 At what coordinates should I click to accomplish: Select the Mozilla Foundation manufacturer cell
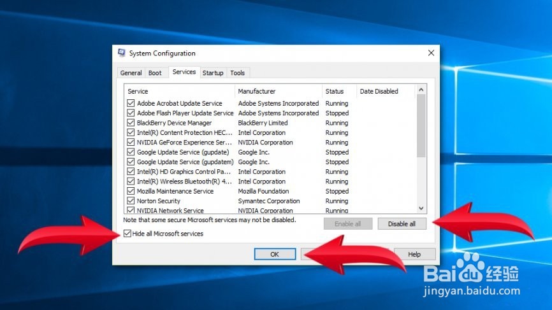(x=263, y=191)
